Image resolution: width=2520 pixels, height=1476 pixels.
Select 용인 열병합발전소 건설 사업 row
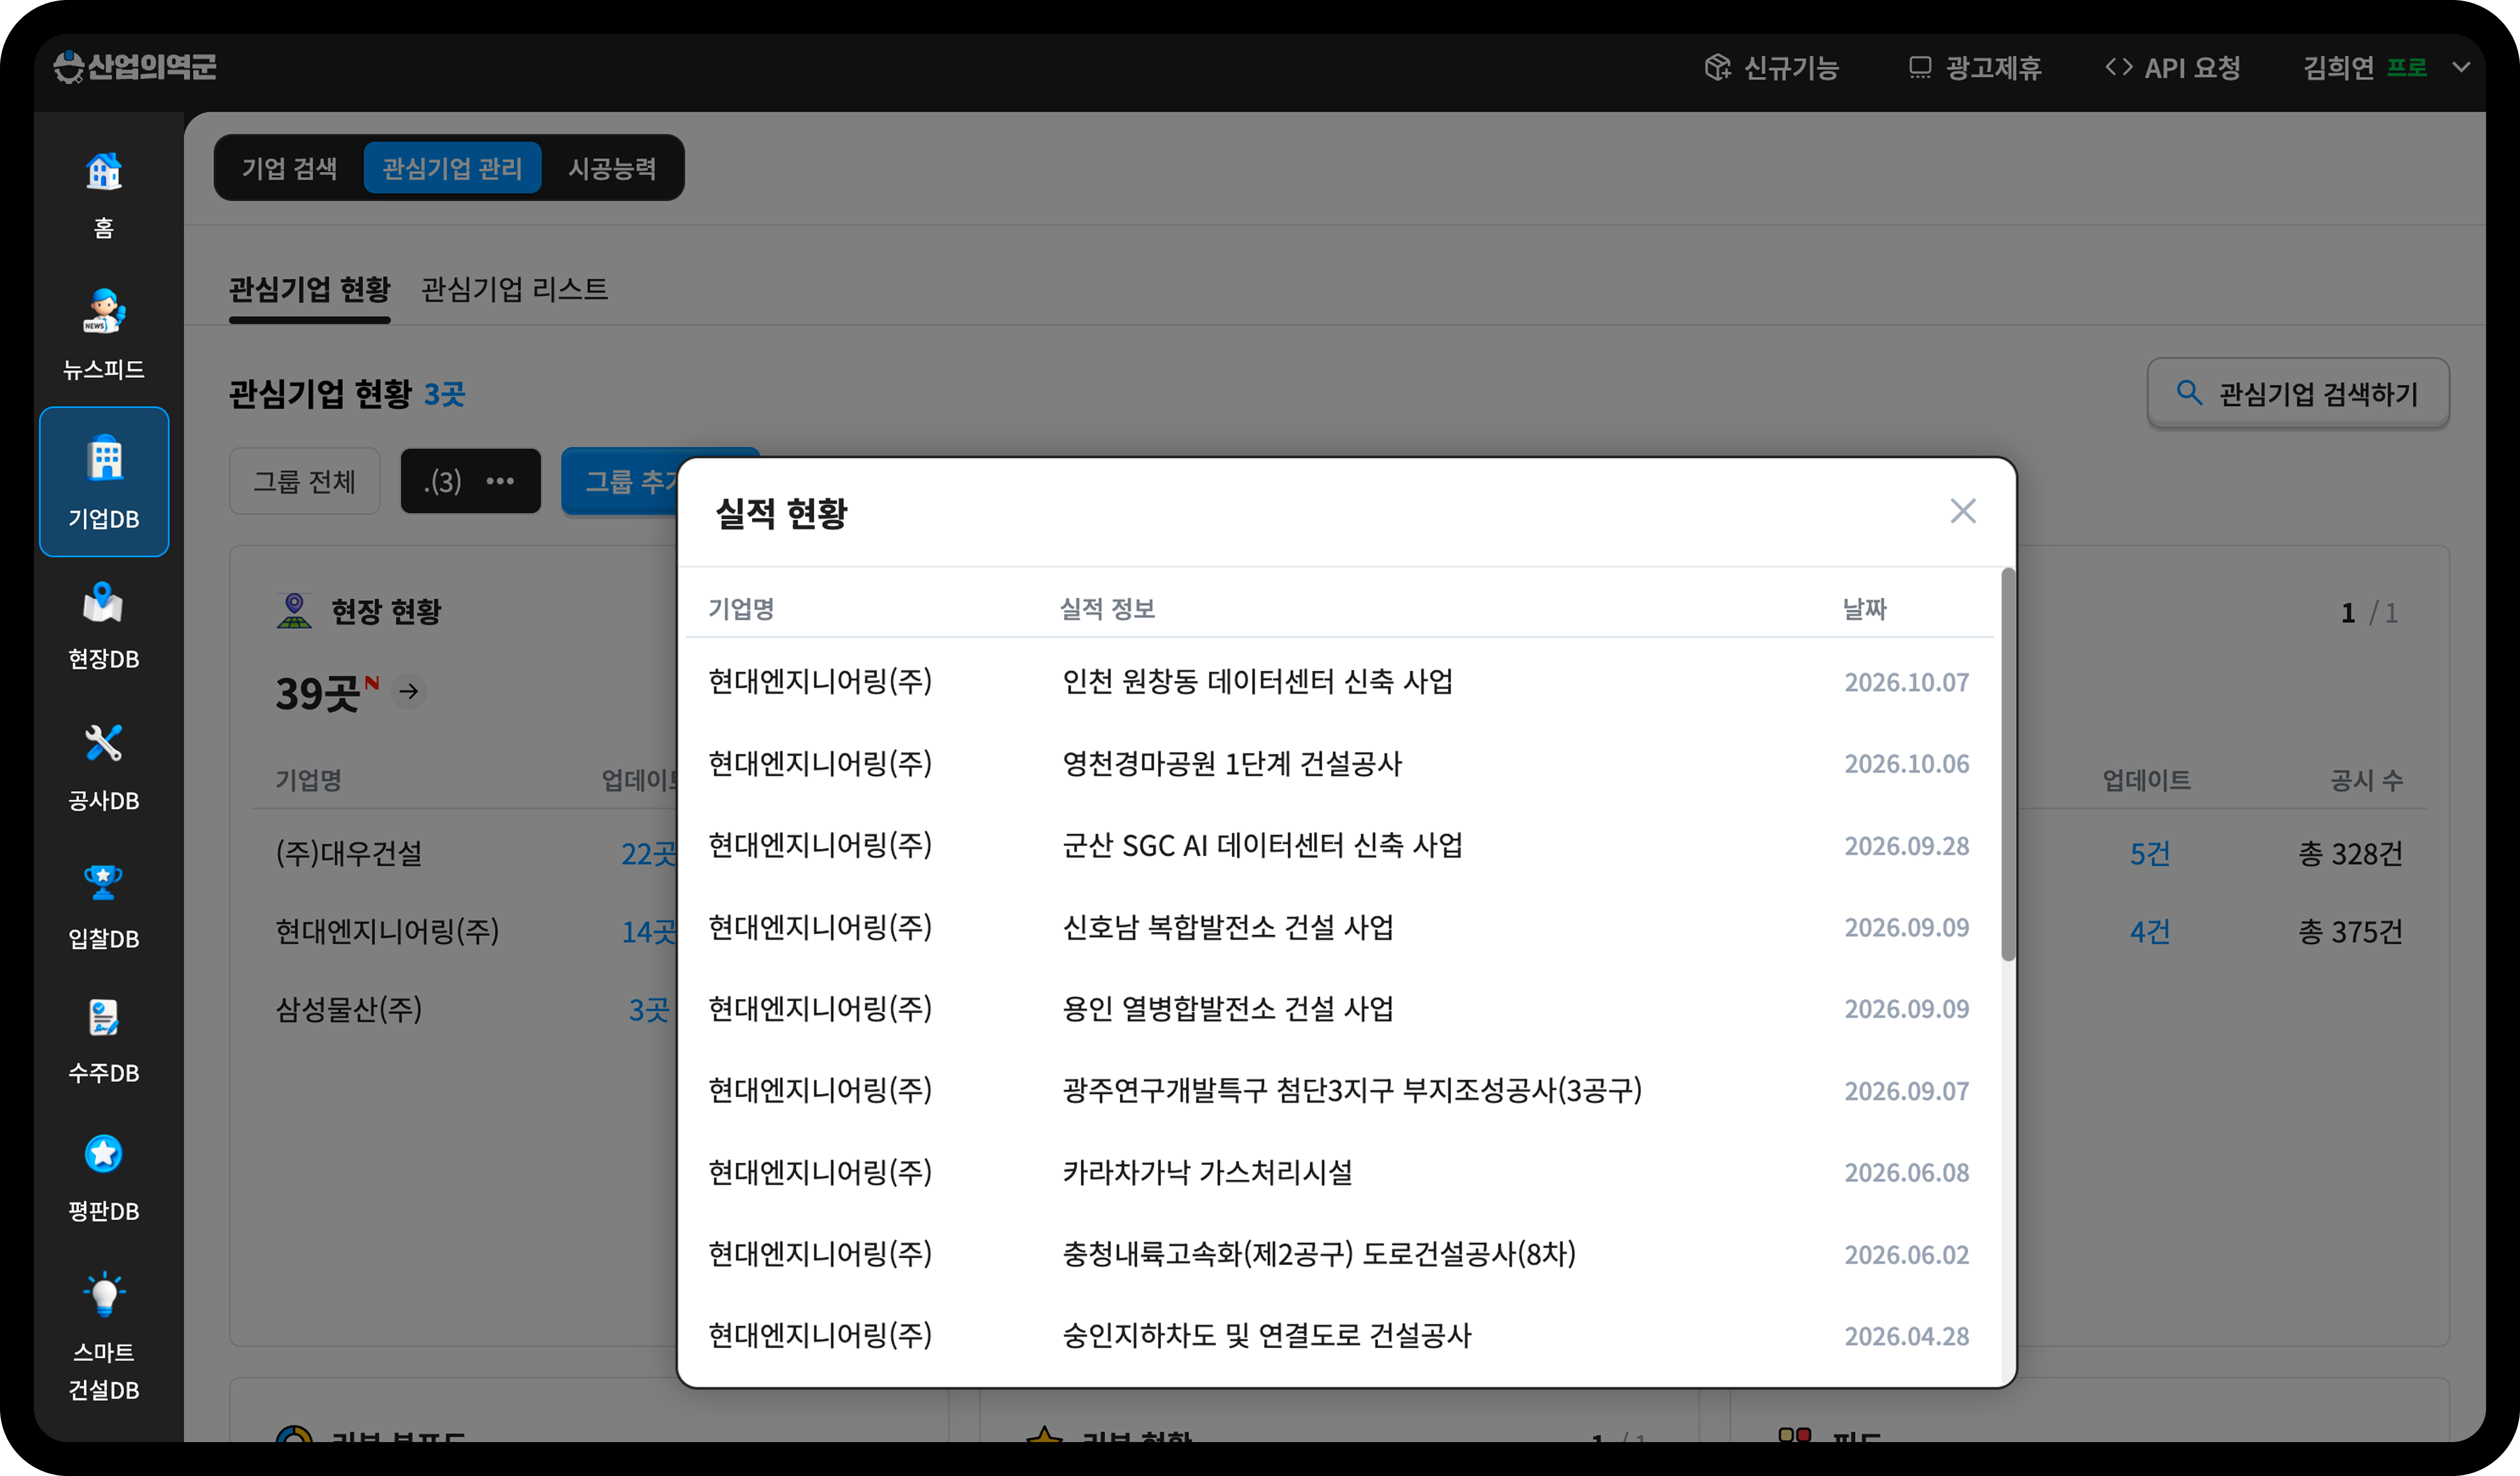(1339, 1009)
